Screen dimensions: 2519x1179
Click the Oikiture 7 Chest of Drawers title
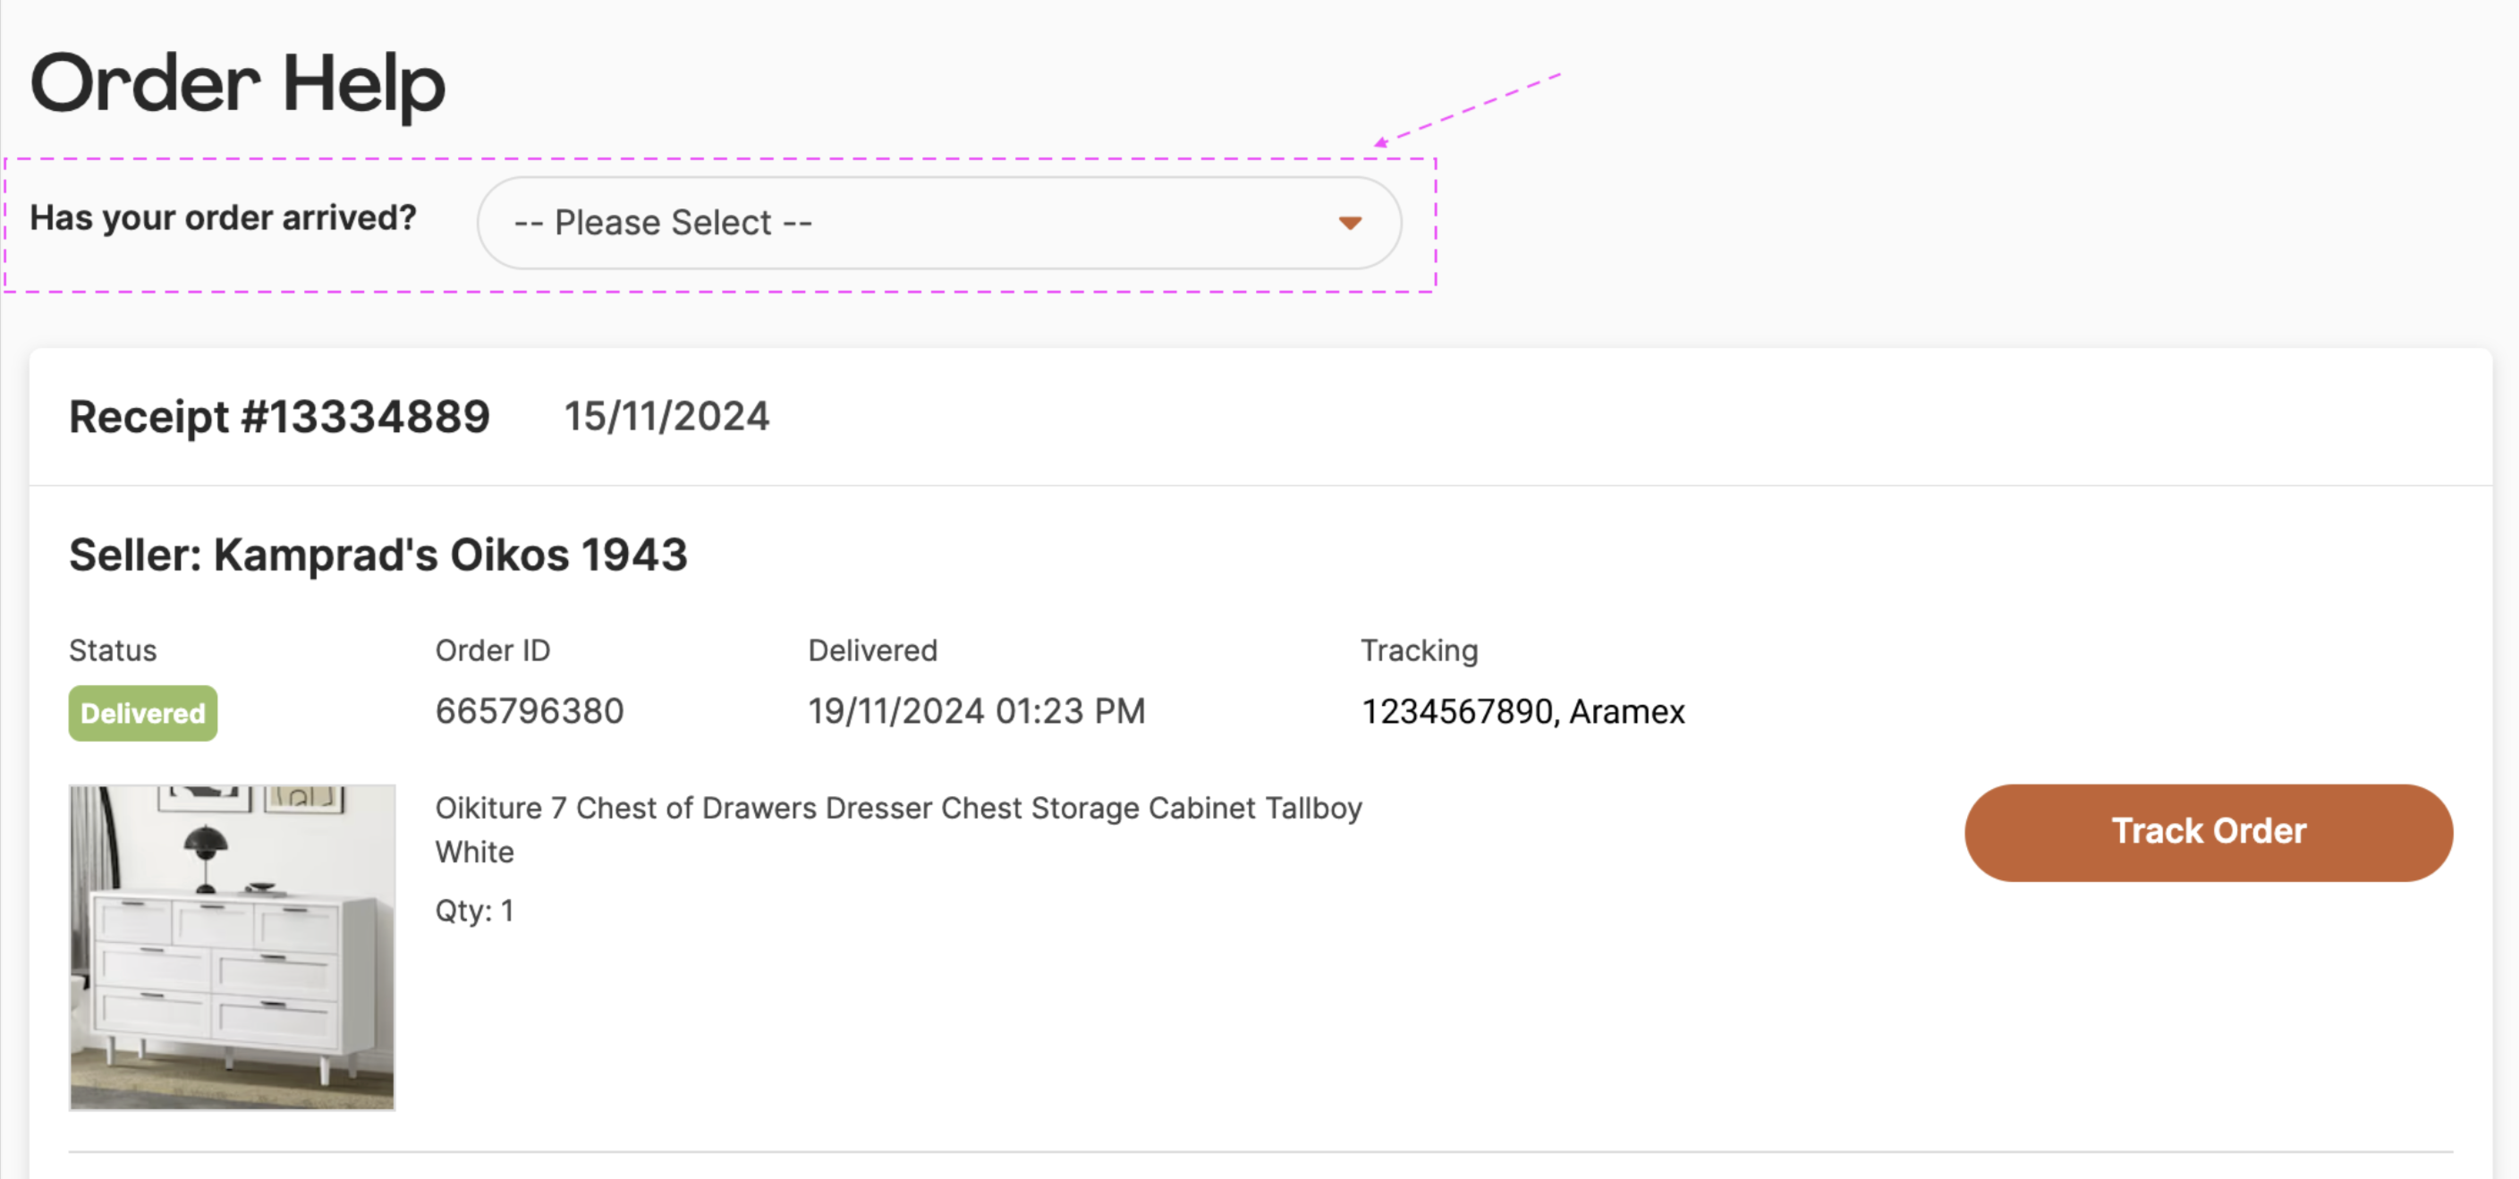pyautogui.click(x=896, y=809)
